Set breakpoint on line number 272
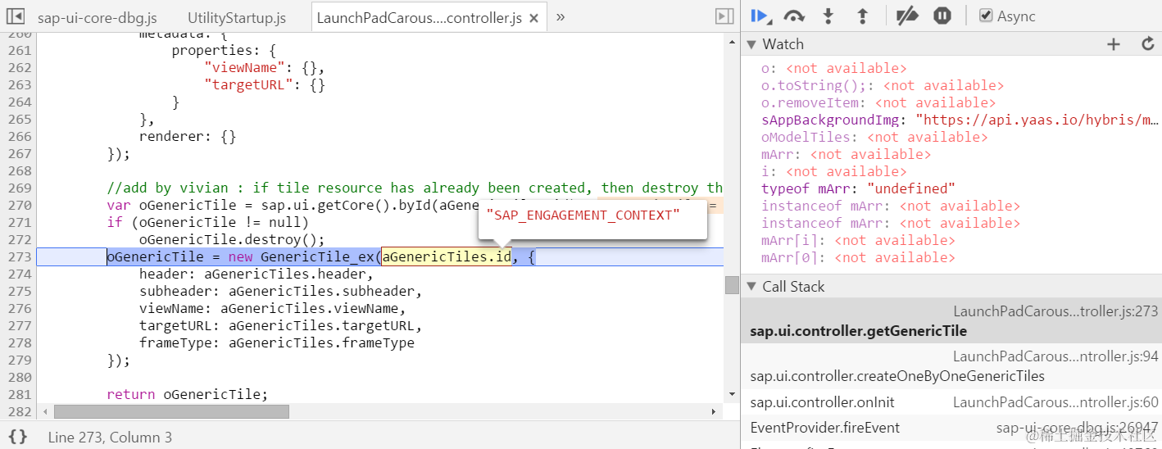1162x449 pixels. pyautogui.click(x=20, y=239)
